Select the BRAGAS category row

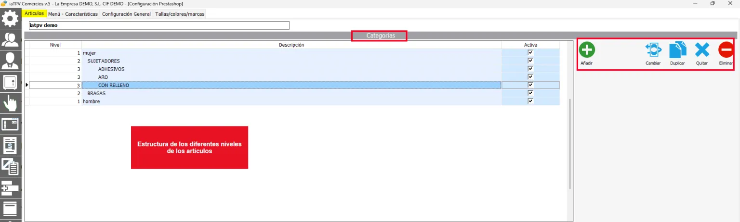point(291,93)
